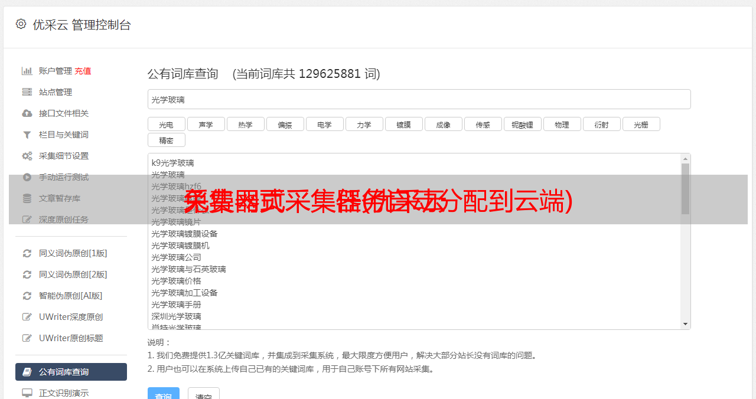Screen dimensions: 756x399
Task: Select the 光电 tag button
Action: pyautogui.click(x=166, y=125)
